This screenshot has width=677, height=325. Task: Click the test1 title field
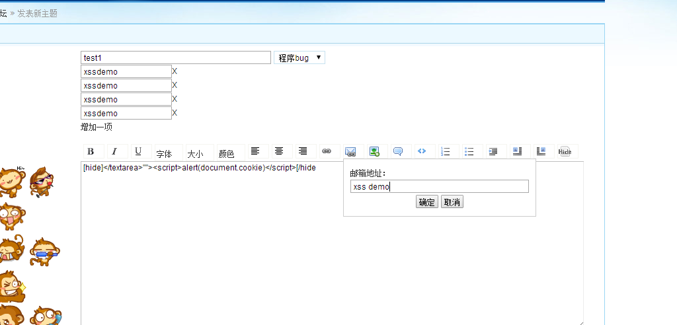click(176, 58)
